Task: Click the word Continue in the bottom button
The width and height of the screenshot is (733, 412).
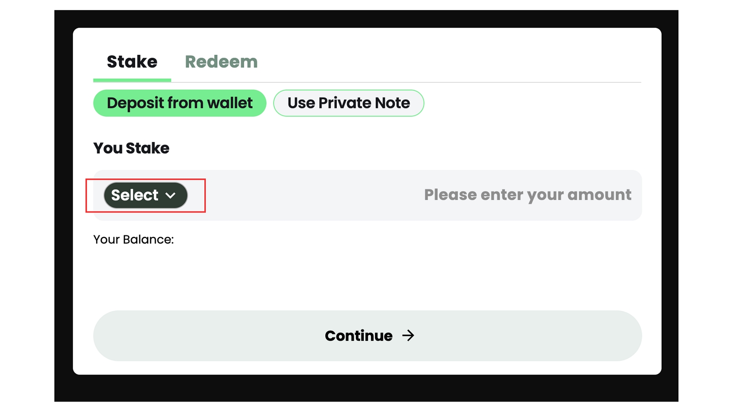Action: click(358, 336)
